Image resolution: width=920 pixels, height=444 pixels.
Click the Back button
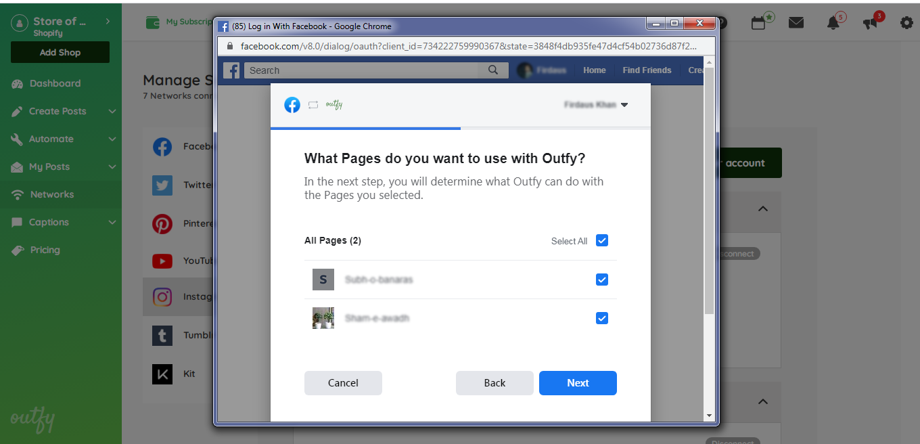(x=495, y=383)
